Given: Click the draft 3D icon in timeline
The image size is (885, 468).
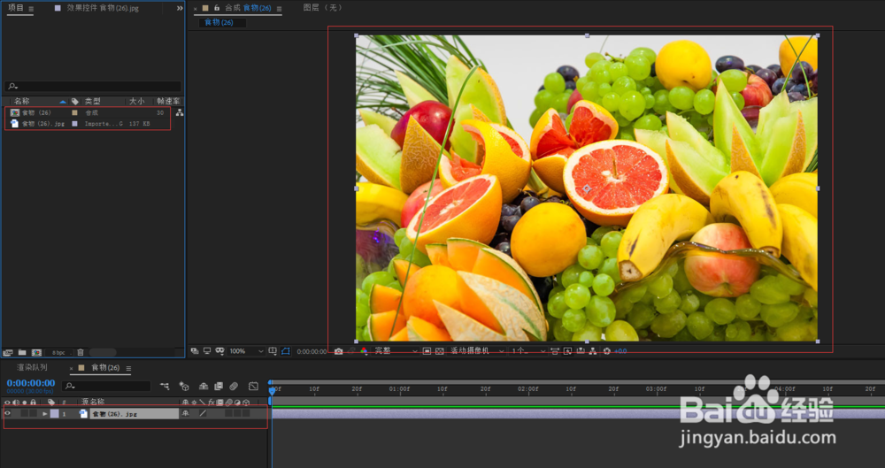Looking at the screenshot, I should tap(184, 386).
